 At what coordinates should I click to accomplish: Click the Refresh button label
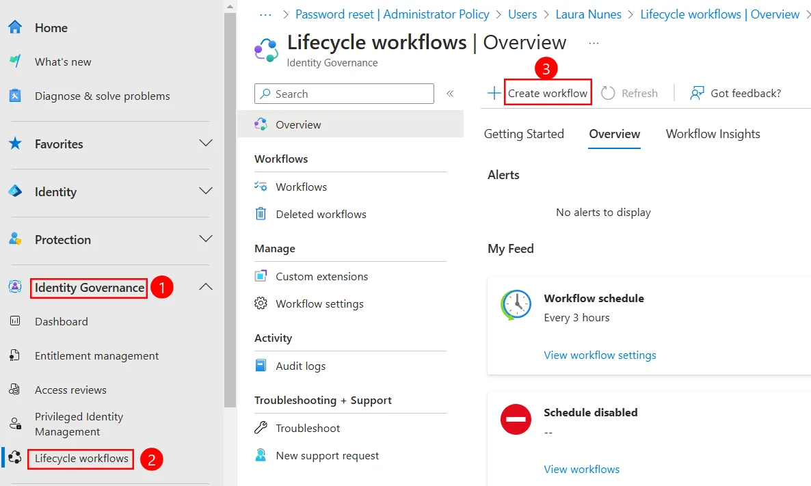[x=640, y=93]
